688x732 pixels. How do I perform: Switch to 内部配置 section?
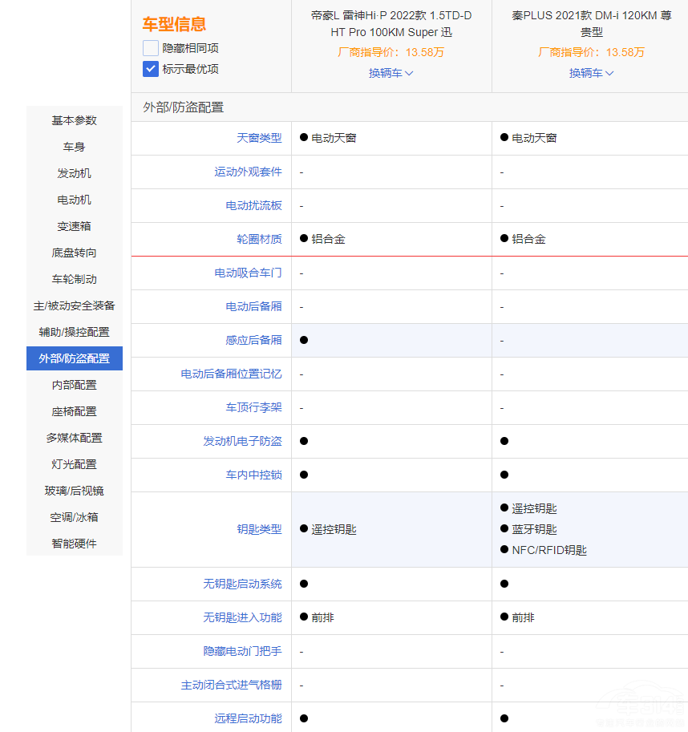(75, 385)
